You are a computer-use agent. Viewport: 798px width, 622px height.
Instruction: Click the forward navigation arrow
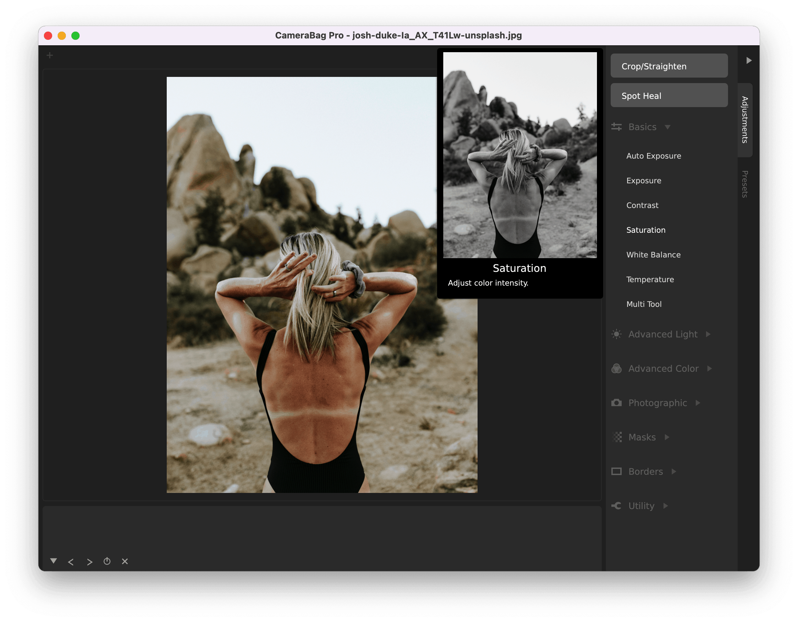[91, 561]
